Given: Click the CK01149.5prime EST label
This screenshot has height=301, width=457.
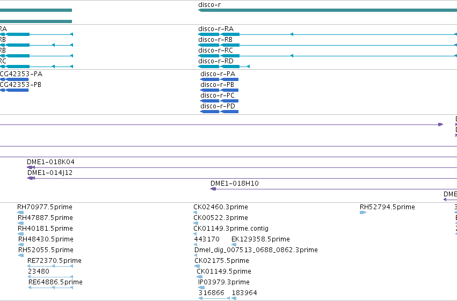Looking at the screenshot, I should [x=224, y=271].
